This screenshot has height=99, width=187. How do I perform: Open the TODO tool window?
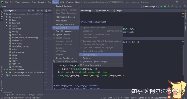[9, 95]
